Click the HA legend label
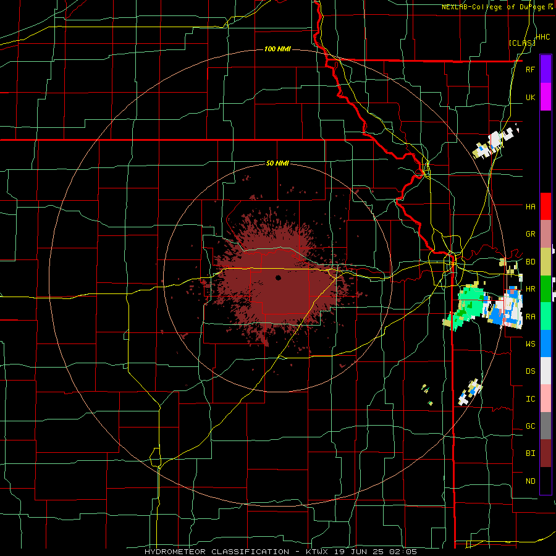556x556 pixels. (530, 207)
